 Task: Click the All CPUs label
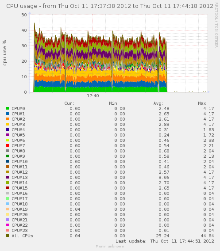[22, 236]
